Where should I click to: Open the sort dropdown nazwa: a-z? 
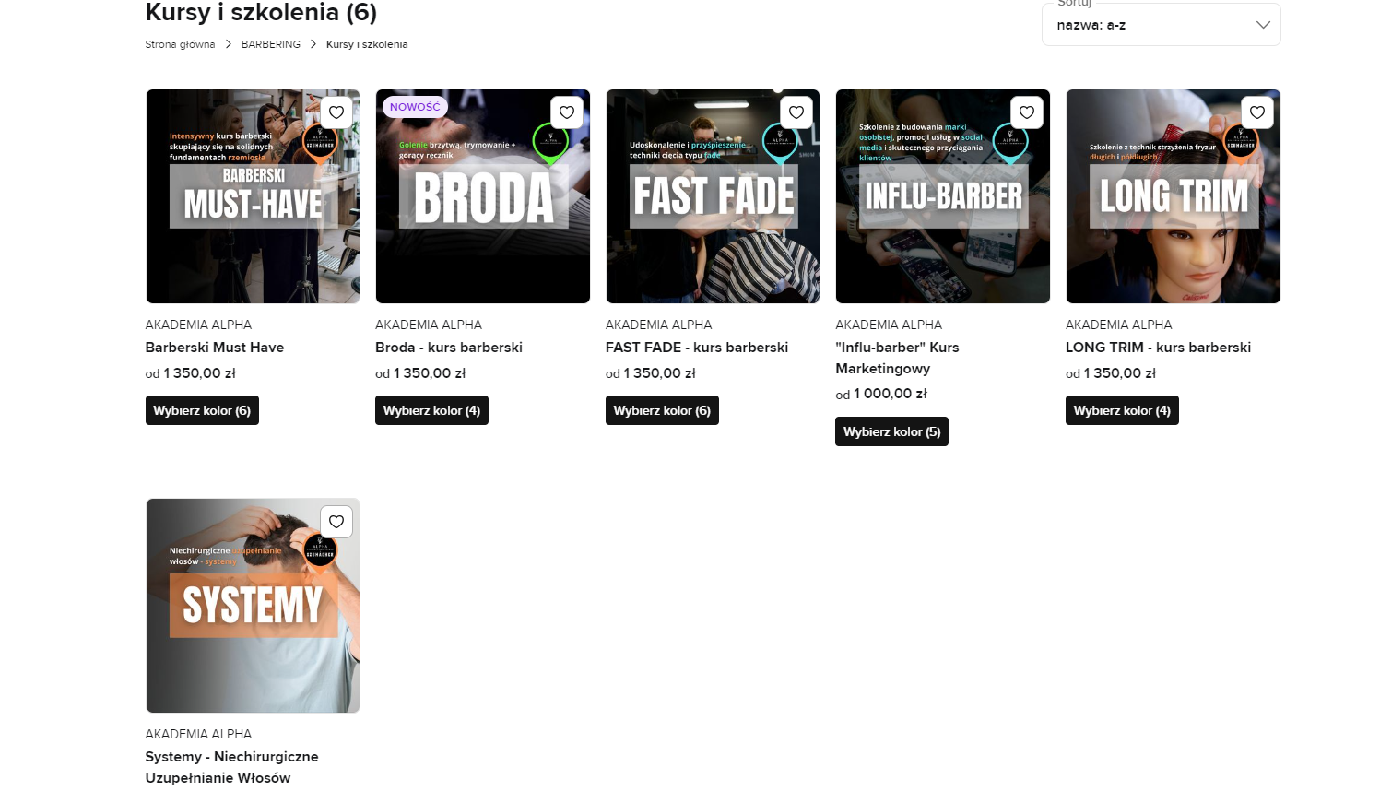click(x=1162, y=25)
